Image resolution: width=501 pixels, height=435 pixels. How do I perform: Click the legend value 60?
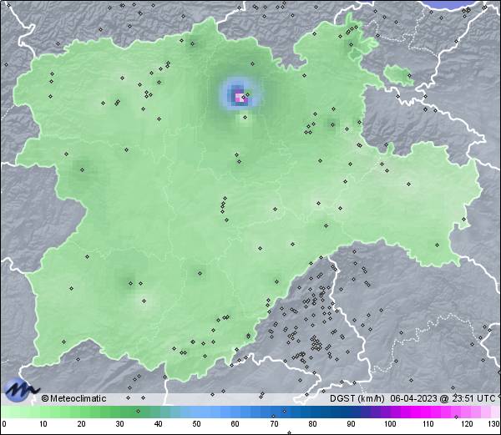click(x=235, y=424)
